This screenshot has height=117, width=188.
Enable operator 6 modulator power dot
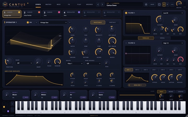119,12
